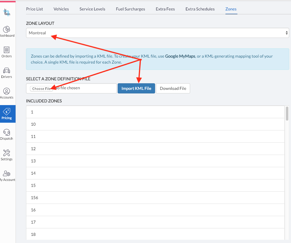Click the 'No file chosen' file field
Image resolution: width=291 pixels, height=243 pixels.
71,88
